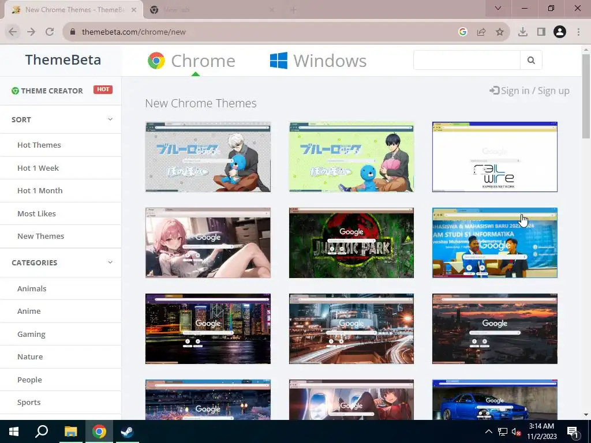The width and height of the screenshot is (591, 443).
Task: Close the New Chrome Themes tab
Action: [x=134, y=10]
